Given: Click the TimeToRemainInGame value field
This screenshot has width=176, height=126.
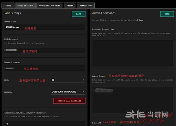Looking at the screenshot, I should [x=44, y=124].
